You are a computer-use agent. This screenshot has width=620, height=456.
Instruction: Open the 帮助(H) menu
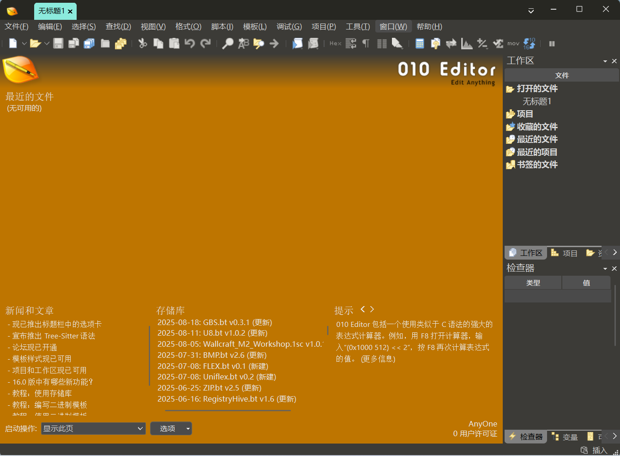click(x=429, y=26)
